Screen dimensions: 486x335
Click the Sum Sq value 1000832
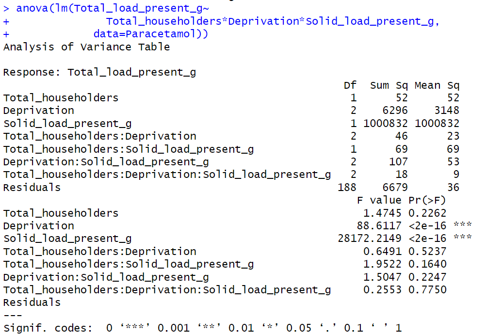click(x=386, y=123)
